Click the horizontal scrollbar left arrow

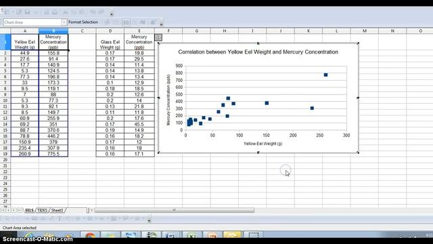click(x=92, y=210)
